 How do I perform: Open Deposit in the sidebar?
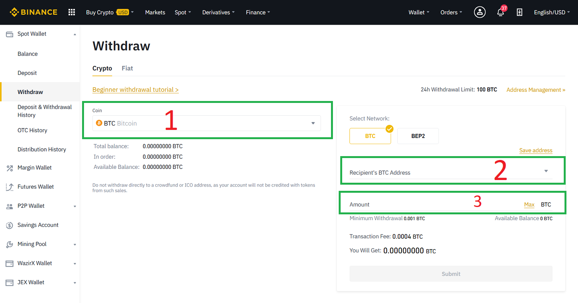27,73
